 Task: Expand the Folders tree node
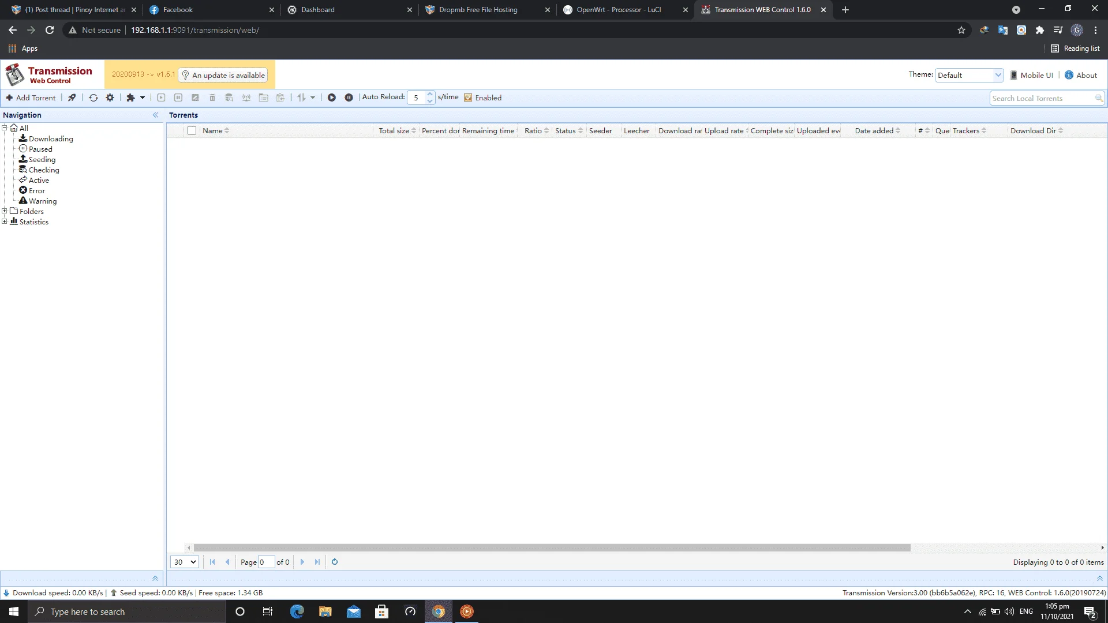5,211
